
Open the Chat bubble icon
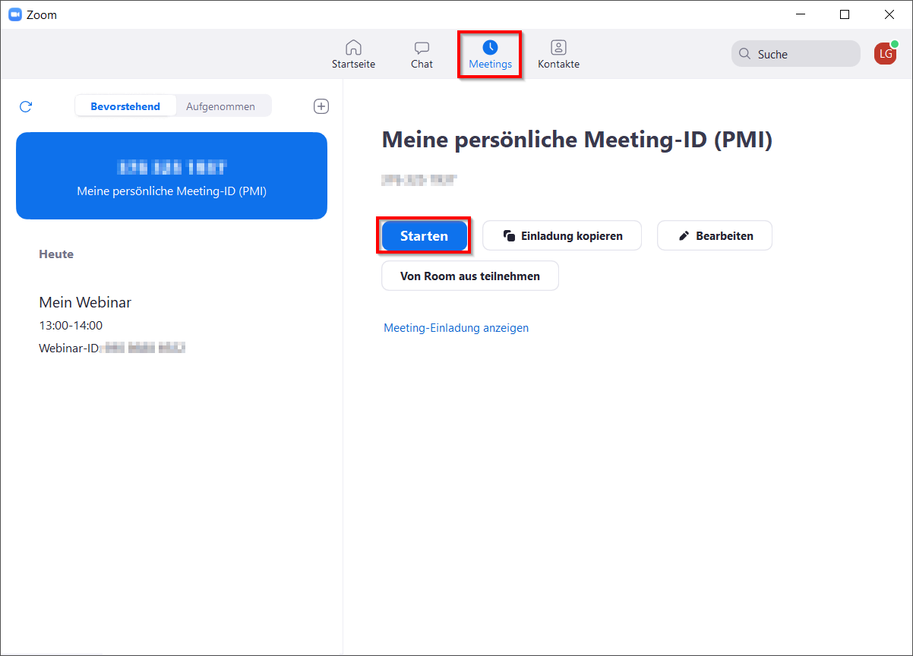click(422, 48)
